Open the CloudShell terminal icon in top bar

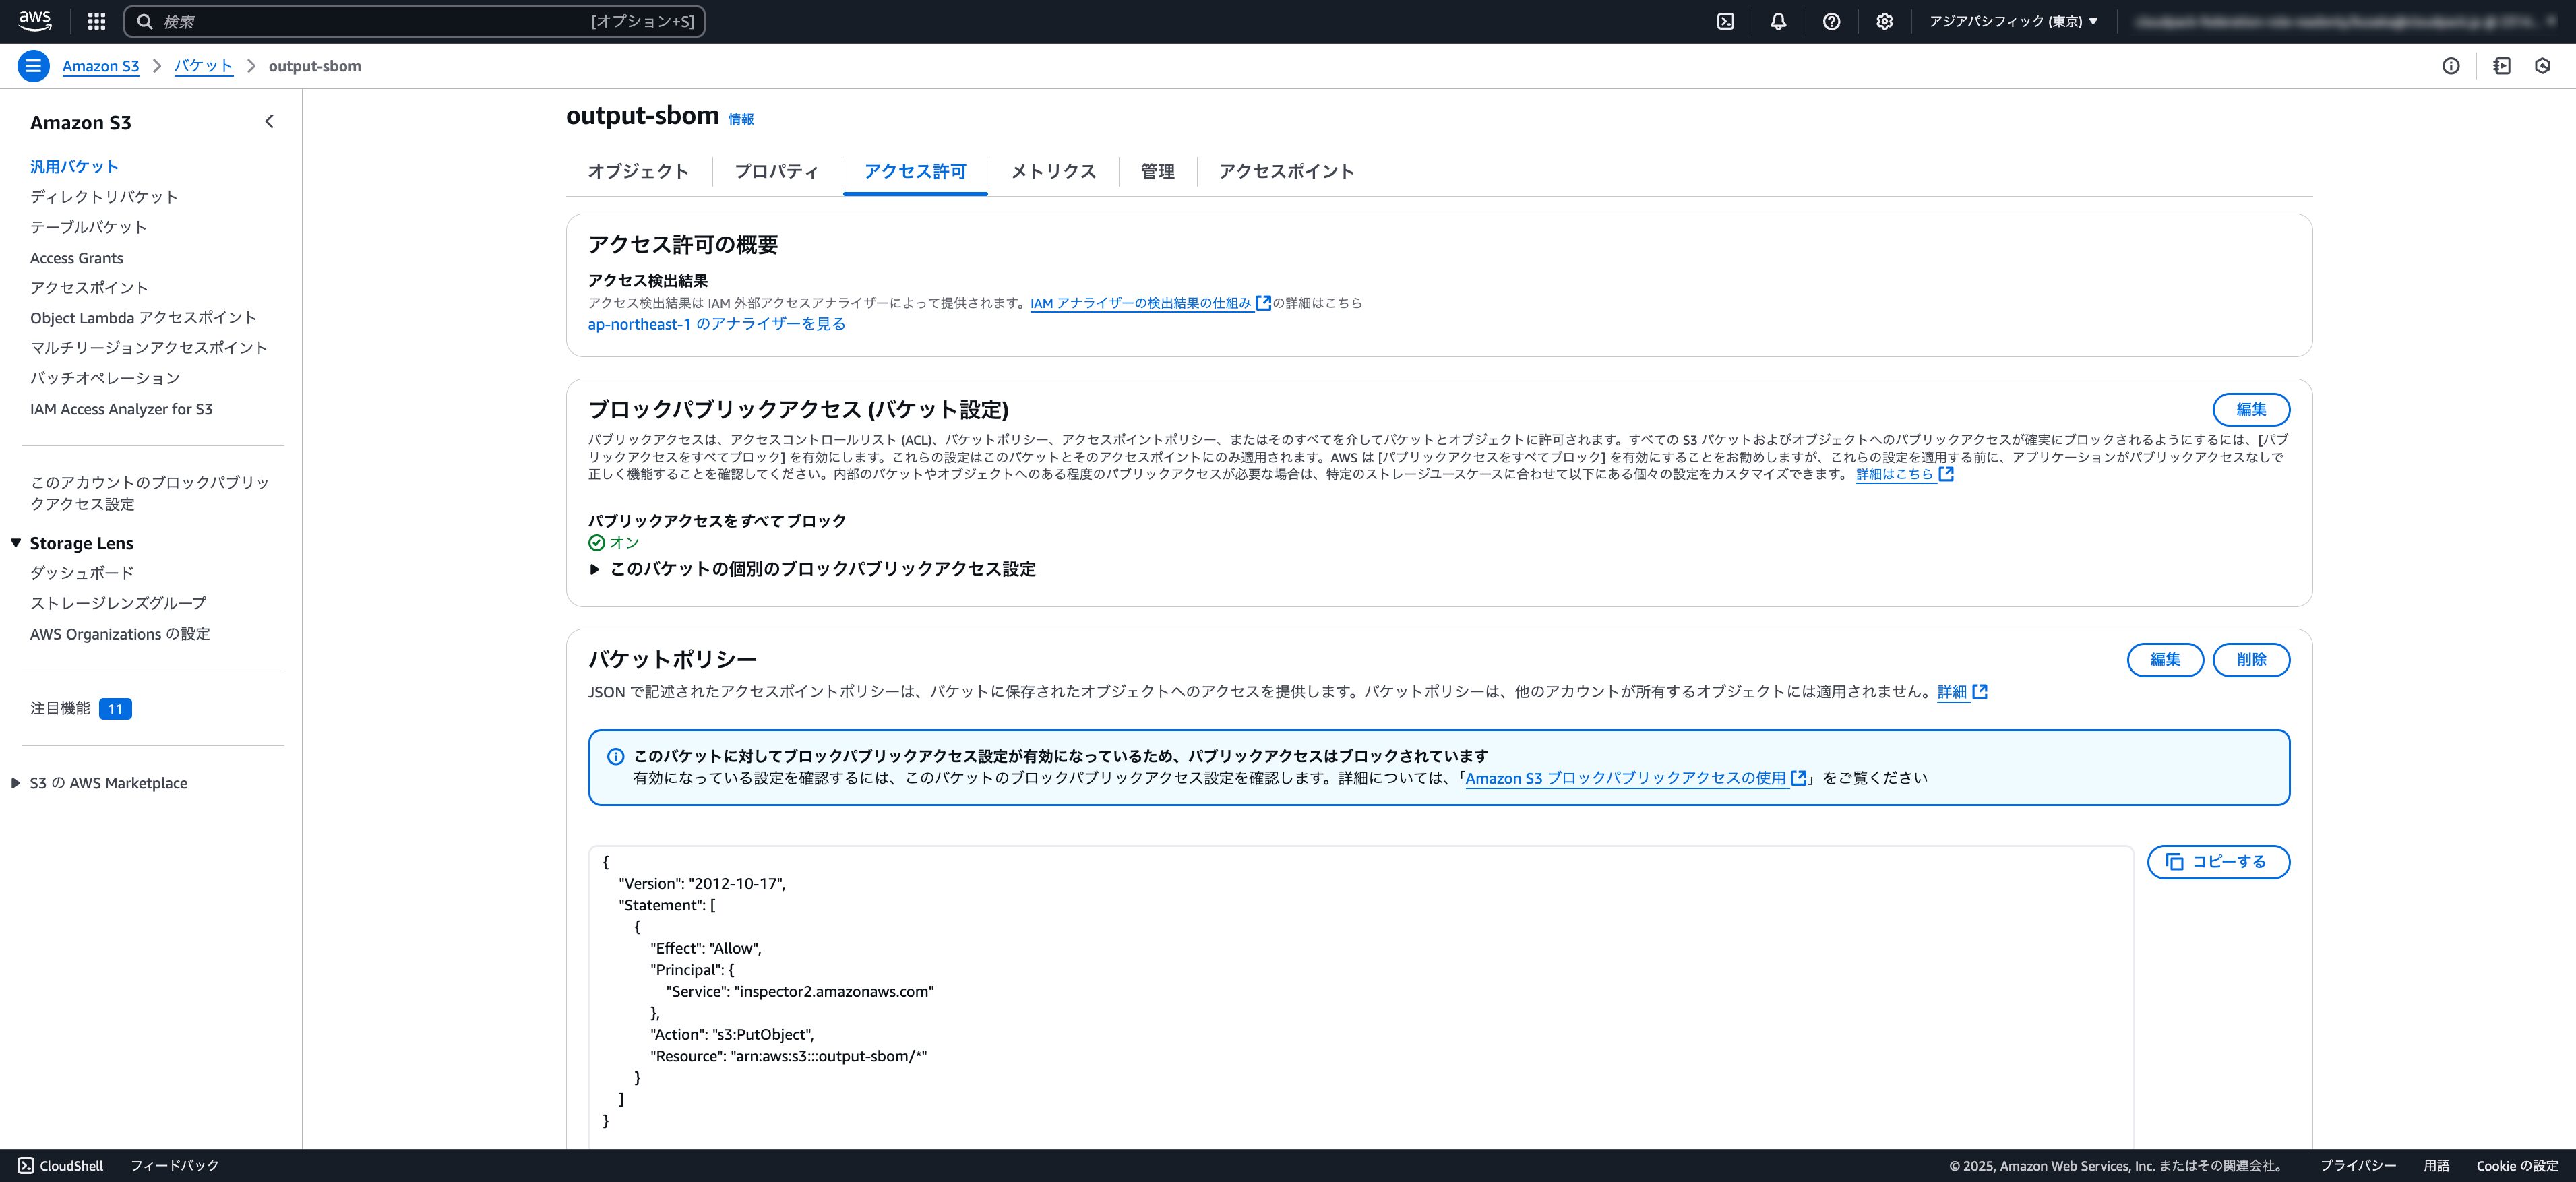(x=1726, y=21)
